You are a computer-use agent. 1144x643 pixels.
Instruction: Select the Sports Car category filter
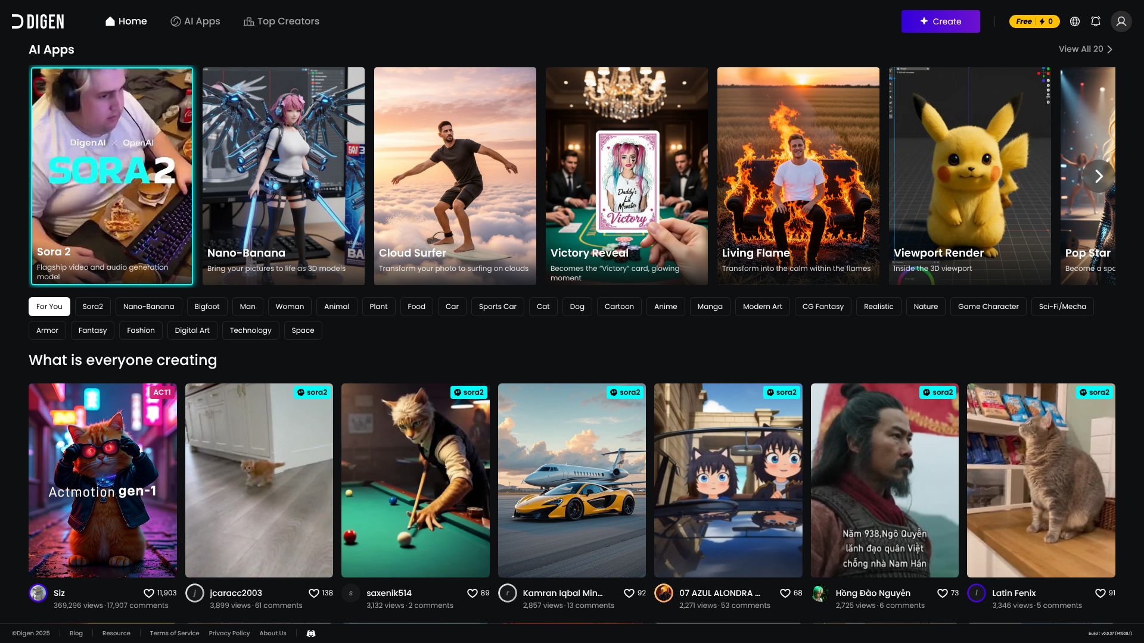[498, 307]
